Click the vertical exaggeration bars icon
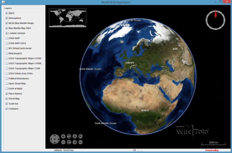Image resolution: width=232 pixels, height=153 pixels. click(74, 142)
